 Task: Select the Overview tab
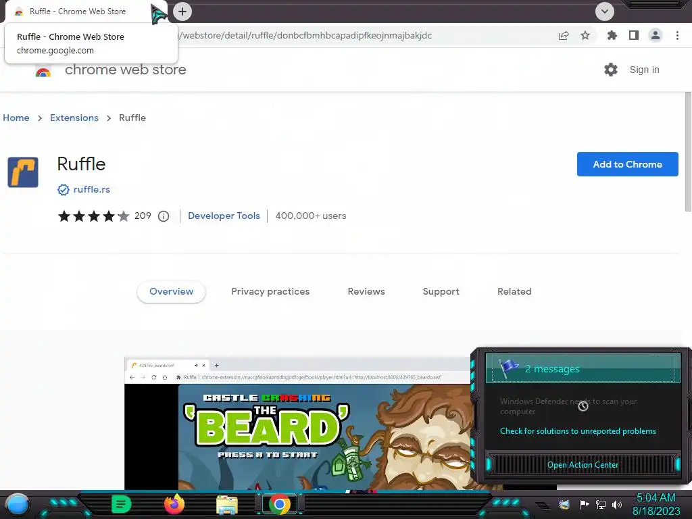click(171, 292)
